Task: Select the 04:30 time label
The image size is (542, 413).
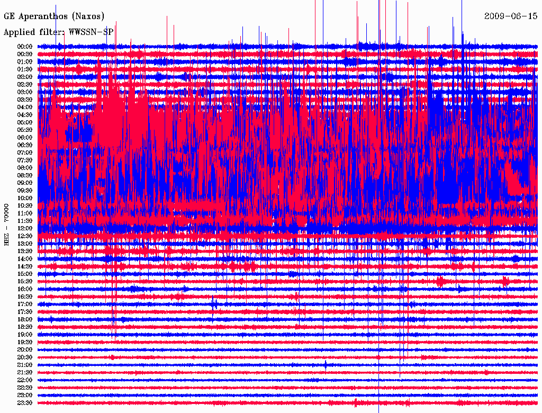Action: click(25, 115)
